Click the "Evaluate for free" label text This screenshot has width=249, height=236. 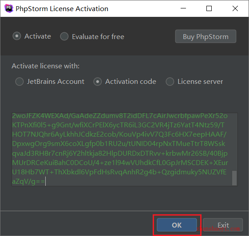pyautogui.click(x=98, y=37)
